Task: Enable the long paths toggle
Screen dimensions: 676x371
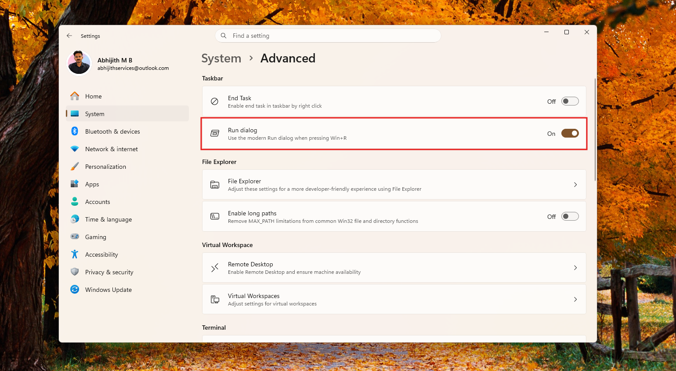Action: [570, 216]
